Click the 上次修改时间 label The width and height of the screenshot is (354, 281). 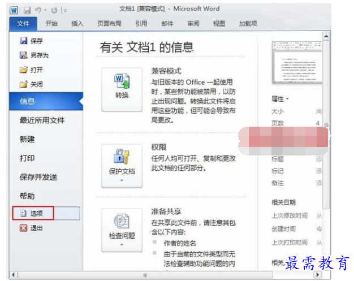tap(290, 215)
